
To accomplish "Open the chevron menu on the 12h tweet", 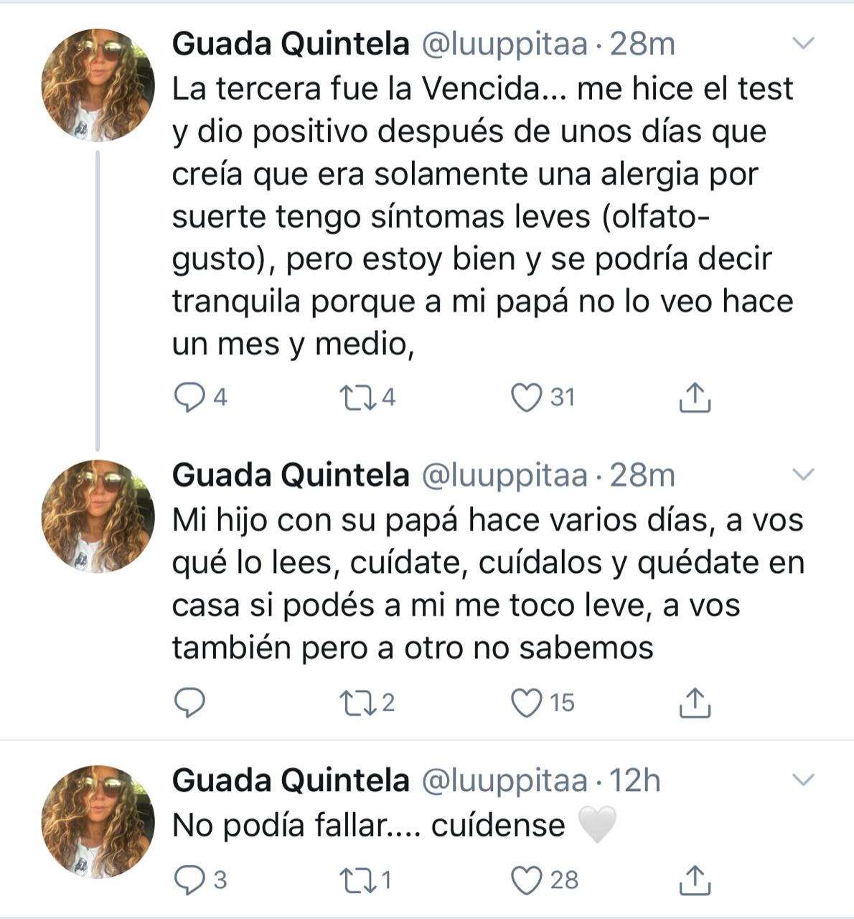I will pos(804,780).
